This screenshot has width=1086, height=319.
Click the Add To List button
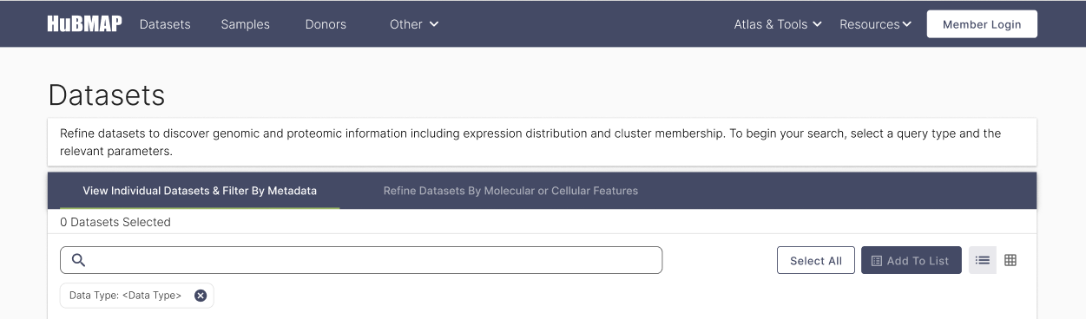pos(912,261)
